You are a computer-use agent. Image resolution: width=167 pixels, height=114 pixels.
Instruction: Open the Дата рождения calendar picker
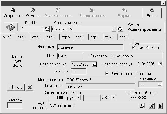94,64
